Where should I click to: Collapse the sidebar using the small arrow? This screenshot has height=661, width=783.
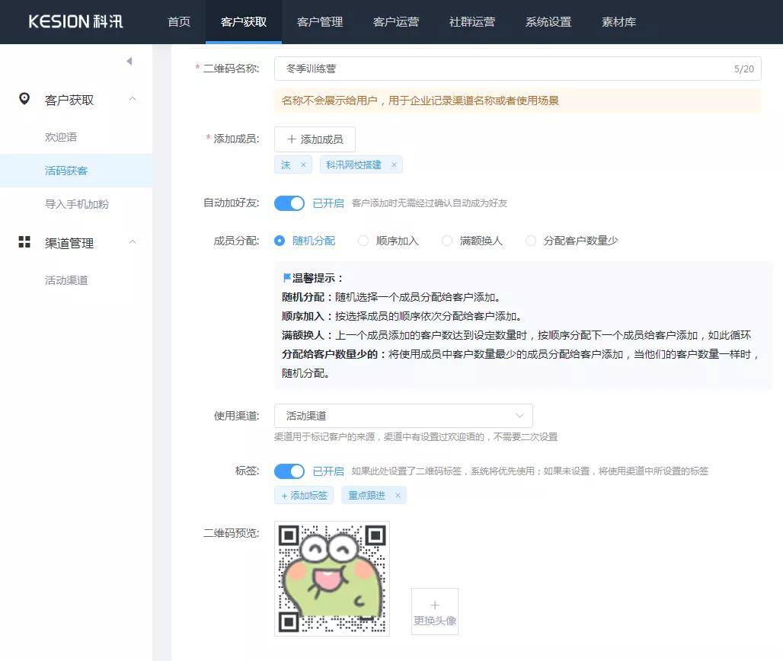click(x=129, y=60)
